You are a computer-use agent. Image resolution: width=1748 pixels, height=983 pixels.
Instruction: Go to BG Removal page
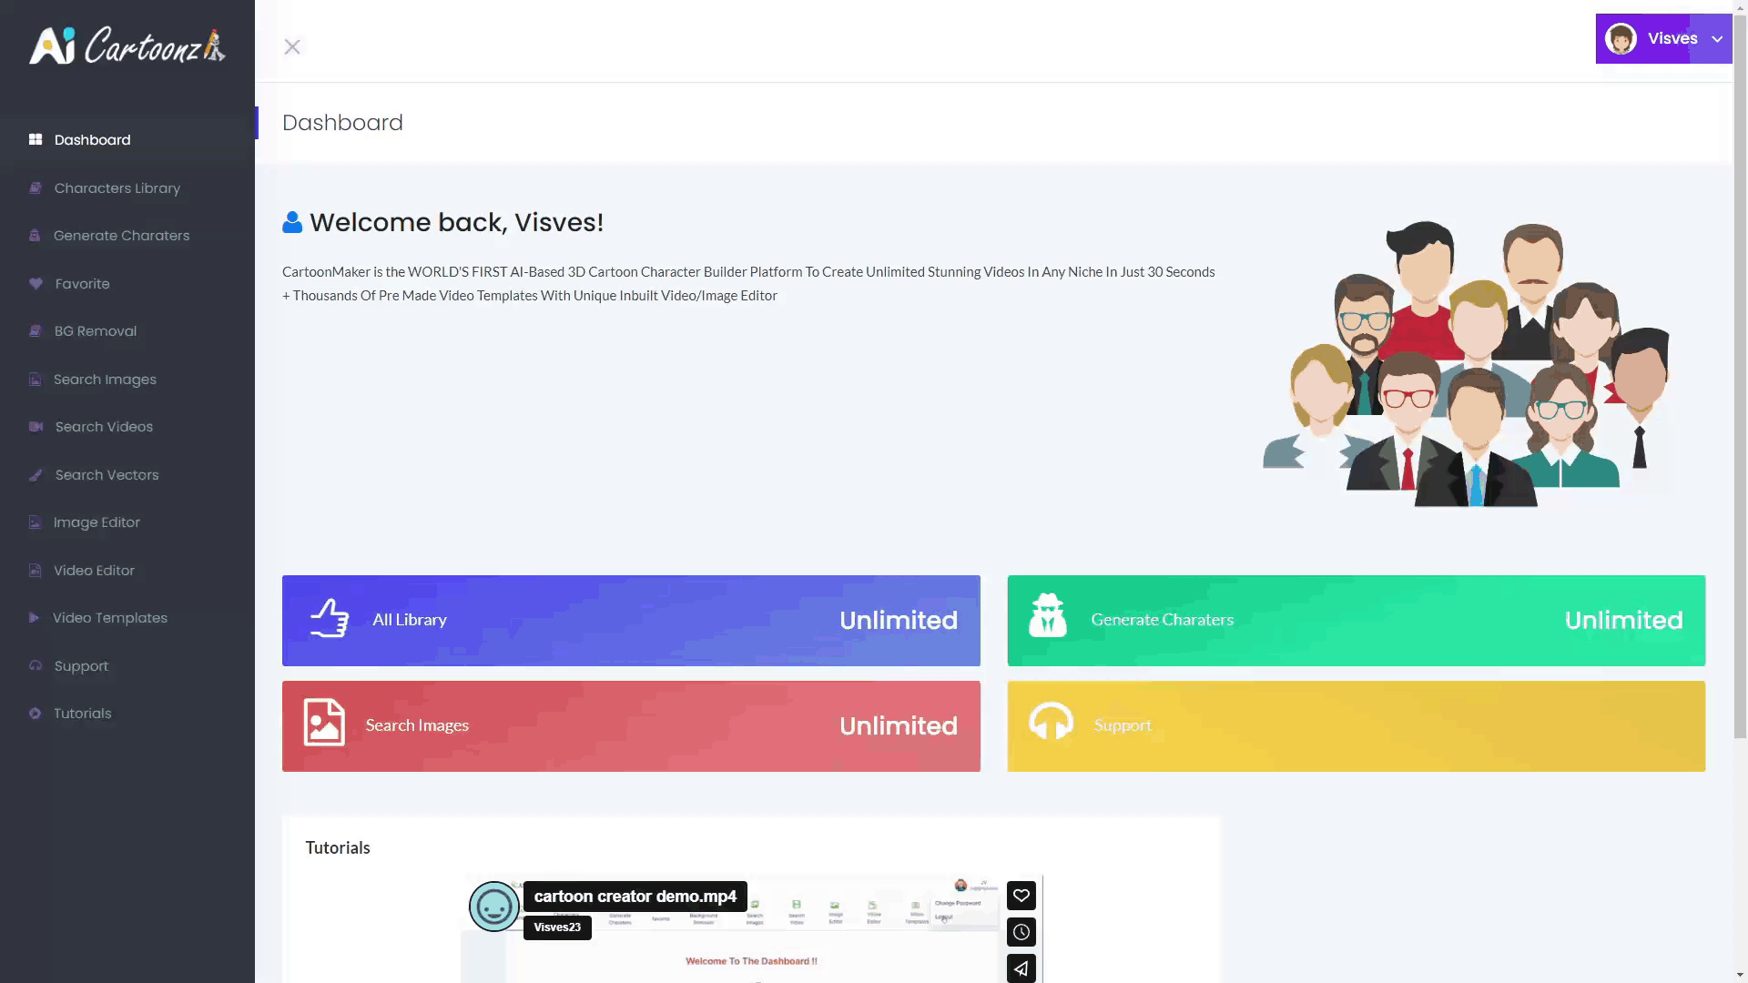pos(95,331)
